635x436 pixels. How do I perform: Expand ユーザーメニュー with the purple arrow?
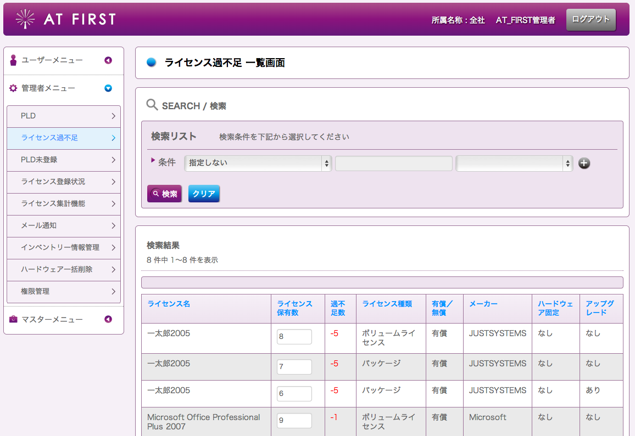pos(108,60)
